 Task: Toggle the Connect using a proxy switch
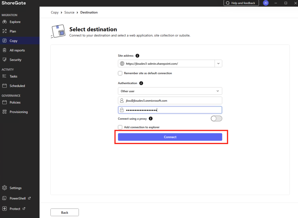[217, 118]
